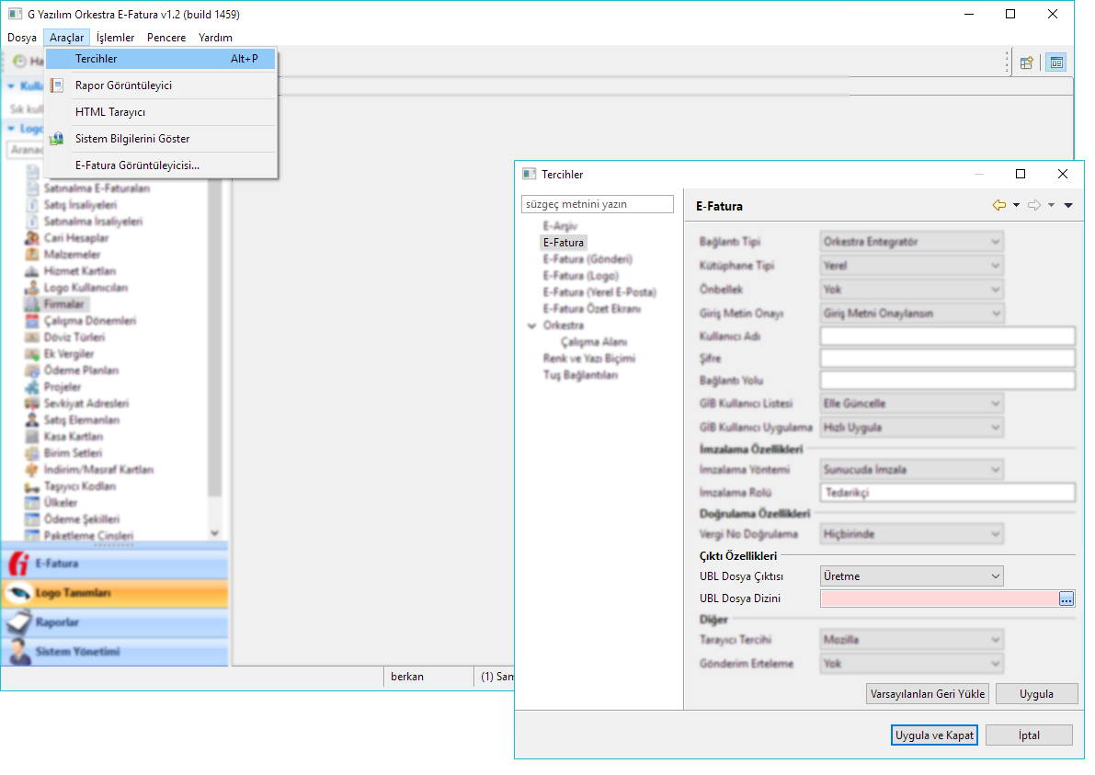
Task: Open the GİB Kullanıcı Listesi dropdown
Action: tap(912, 404)
